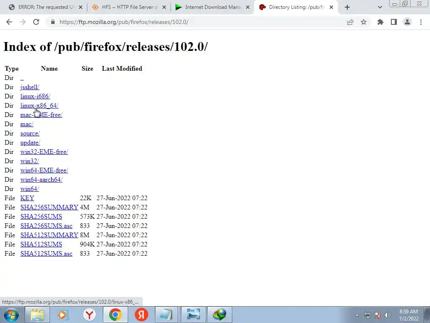Open the win32/ directory
430x323 pixels.
[x=30, y=161]
